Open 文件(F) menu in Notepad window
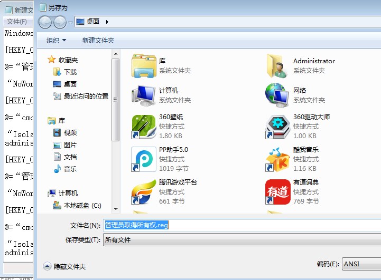 (x=16, y=22)
